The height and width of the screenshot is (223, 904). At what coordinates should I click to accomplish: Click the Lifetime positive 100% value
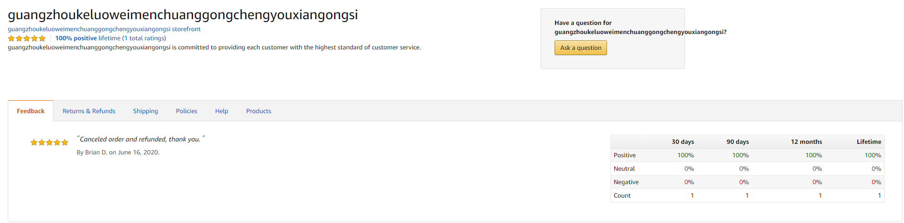pyautogui.click(x=872, y=155)
